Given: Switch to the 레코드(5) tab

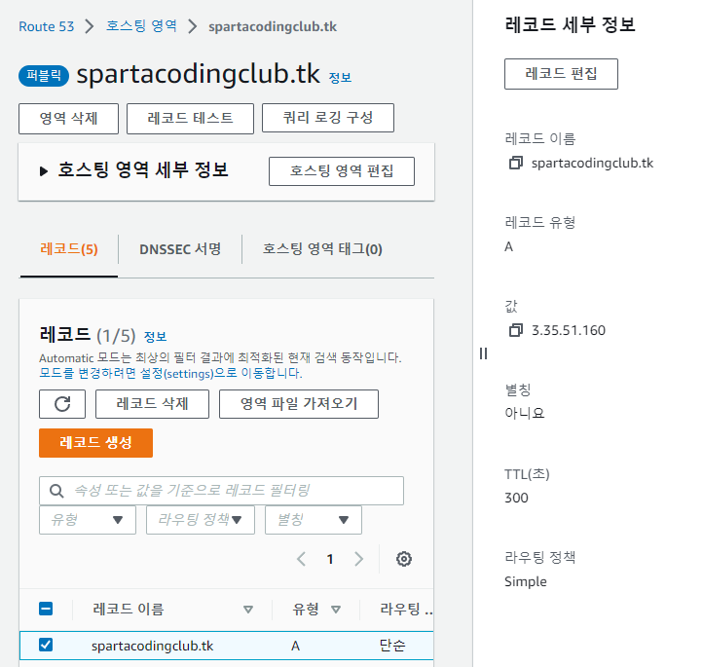Looking at the screenshot, I should coord(69,248).
